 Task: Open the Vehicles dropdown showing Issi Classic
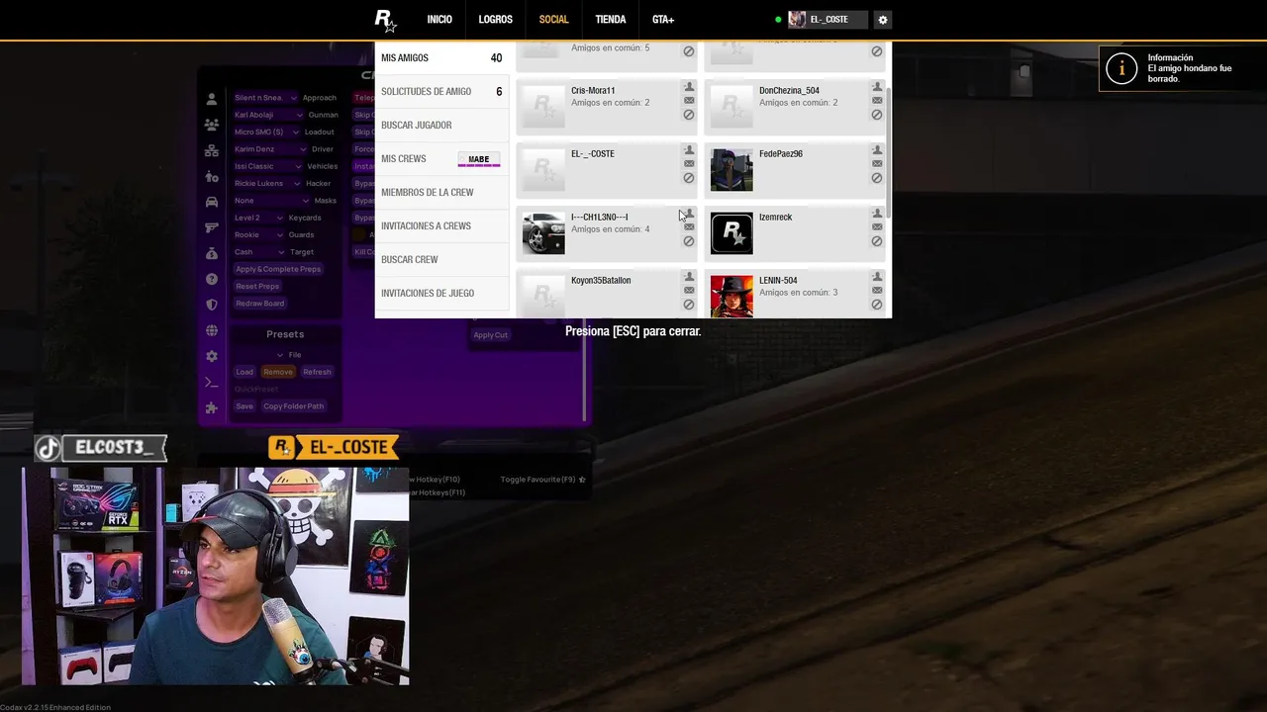[x=267, y=166]
